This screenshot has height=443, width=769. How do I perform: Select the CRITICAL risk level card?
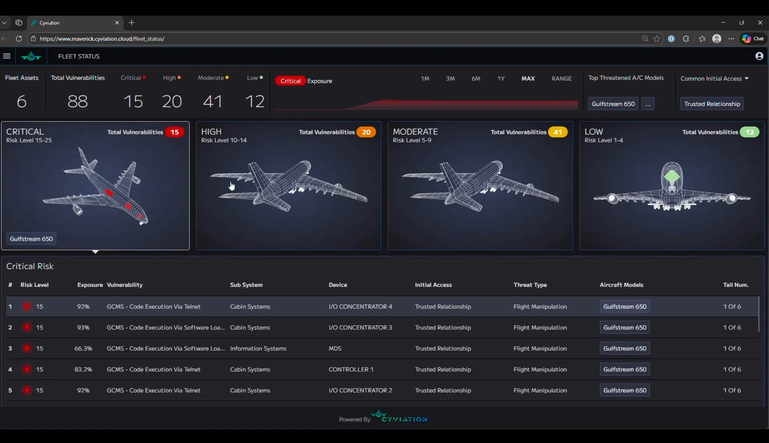point(96,186)
